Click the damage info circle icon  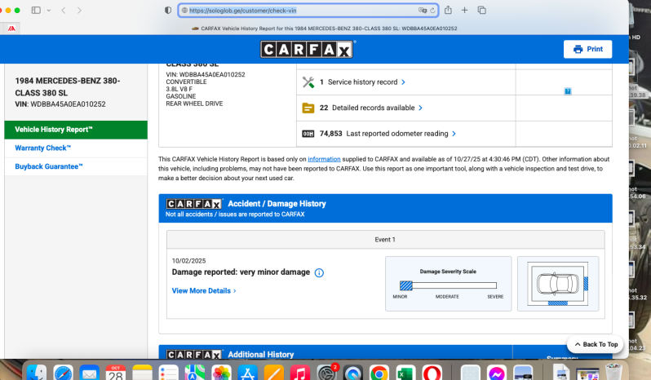pos(319,272)
